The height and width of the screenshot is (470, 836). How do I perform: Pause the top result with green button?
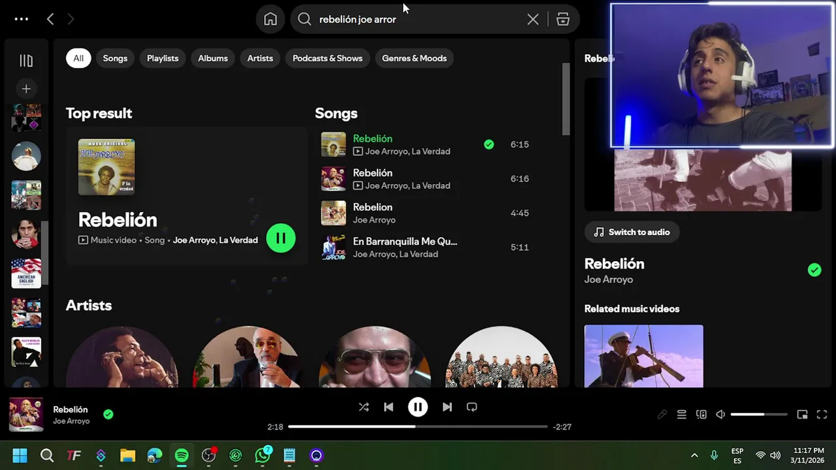(x=281, y=238)
